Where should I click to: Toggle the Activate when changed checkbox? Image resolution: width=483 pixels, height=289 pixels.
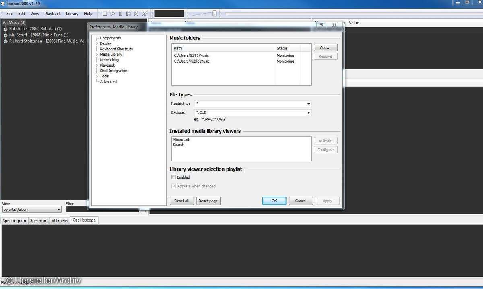point(174,186)
